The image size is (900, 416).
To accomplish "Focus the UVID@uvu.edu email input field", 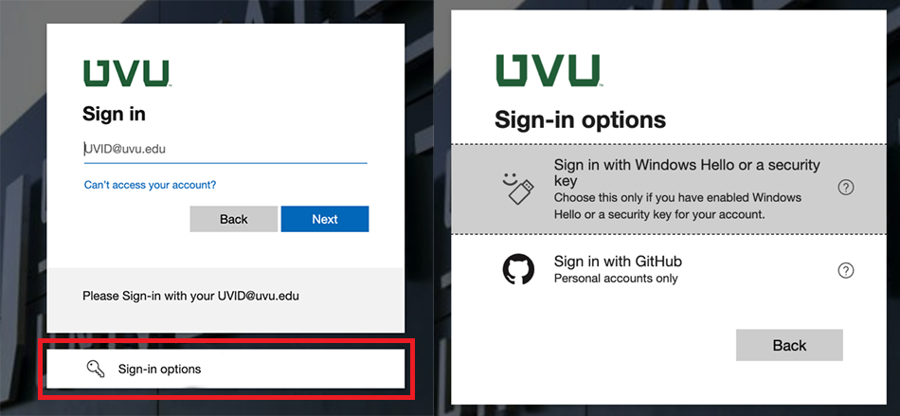I will click(x=225, y=149).
